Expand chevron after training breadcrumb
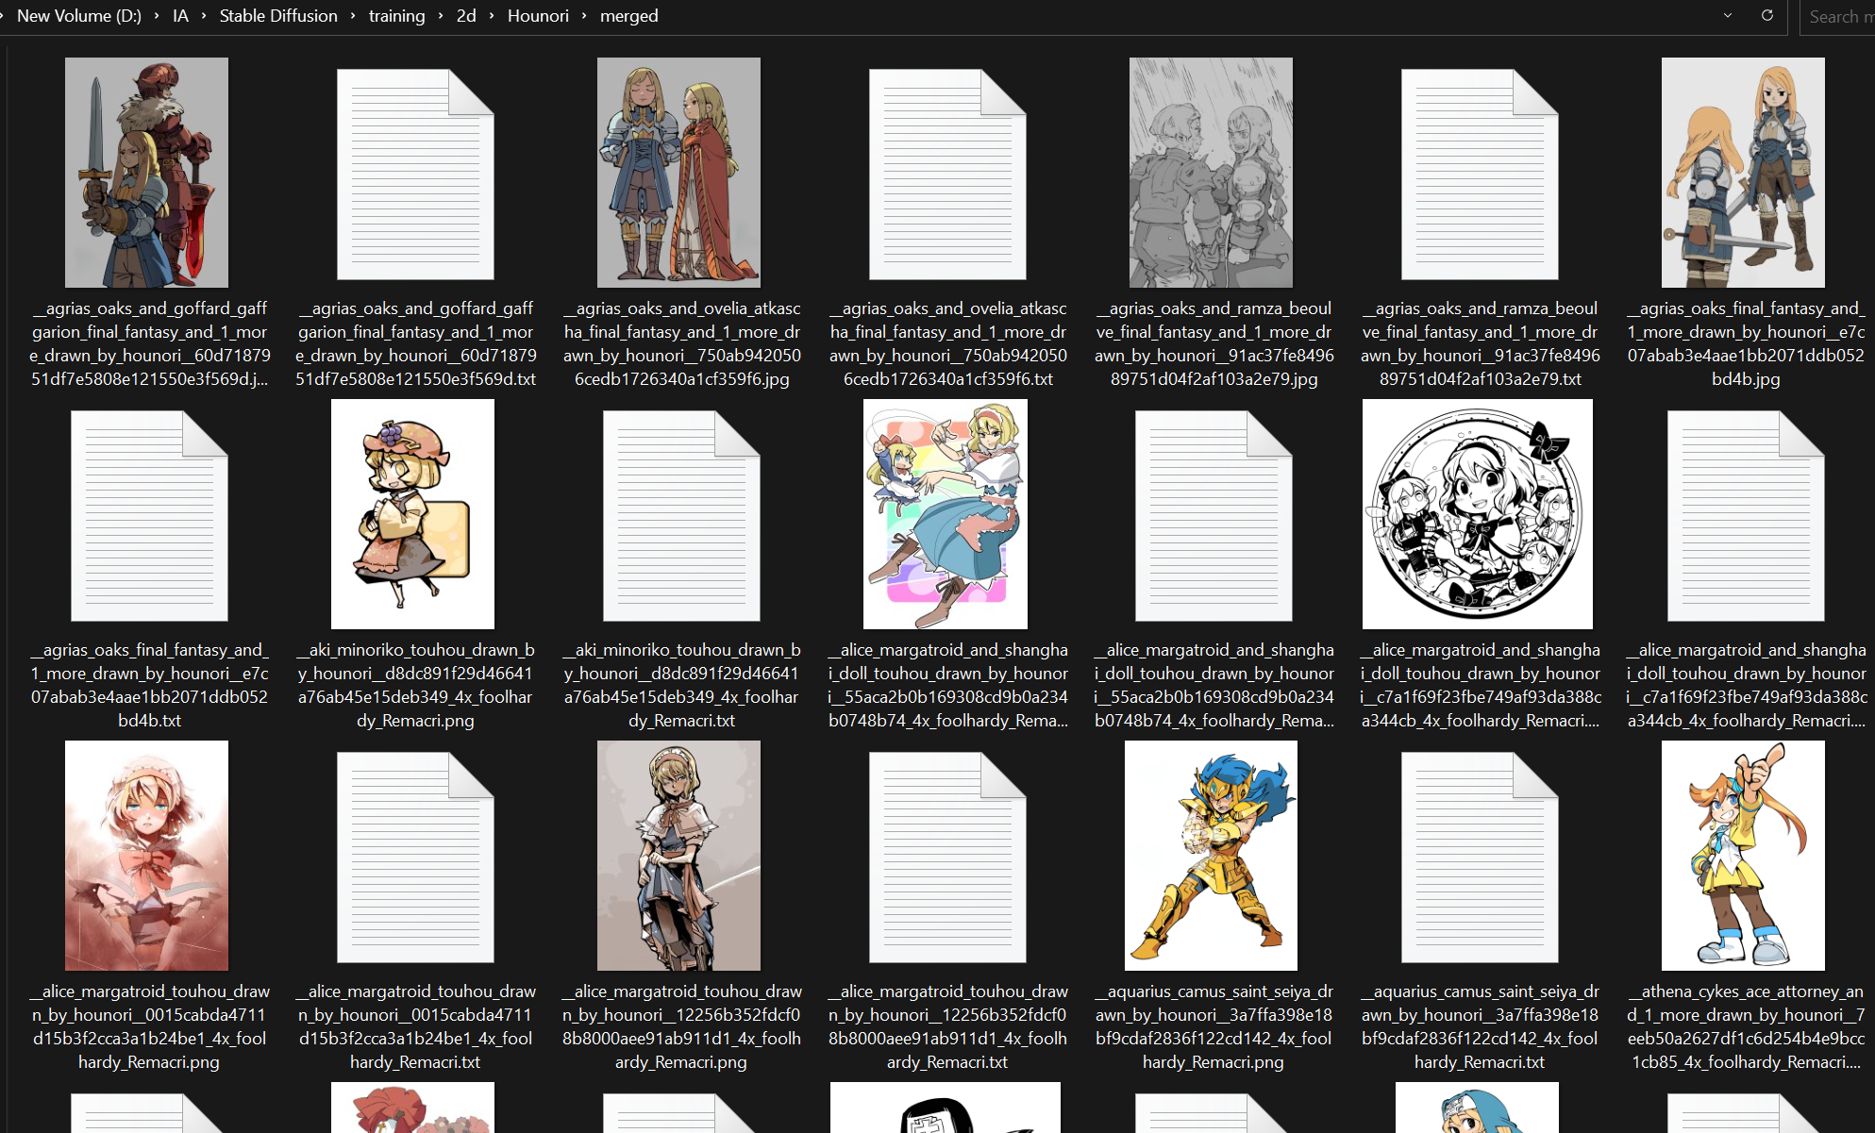This screenshot has width=1875, height=1133. pyautogui.click(x=441, y=16)
